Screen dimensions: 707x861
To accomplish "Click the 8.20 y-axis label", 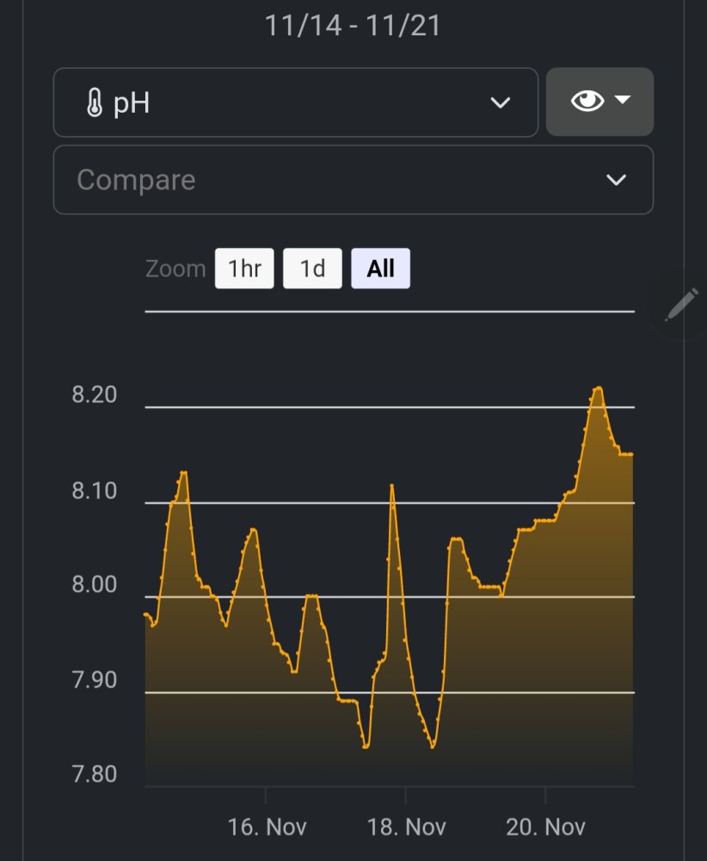I will (x=95, y=395).
